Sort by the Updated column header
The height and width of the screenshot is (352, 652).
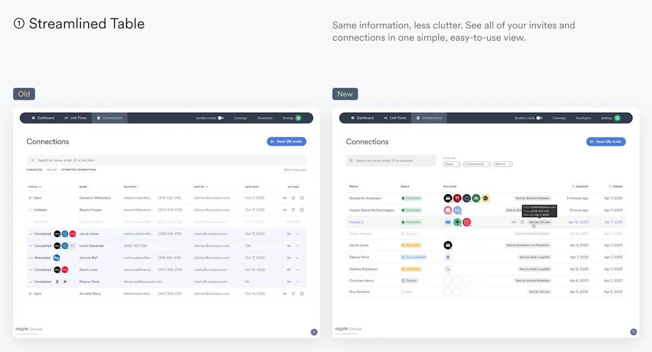coord(580,186)
